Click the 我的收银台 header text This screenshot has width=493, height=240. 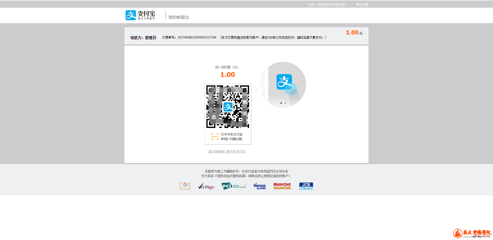[179, 17]
